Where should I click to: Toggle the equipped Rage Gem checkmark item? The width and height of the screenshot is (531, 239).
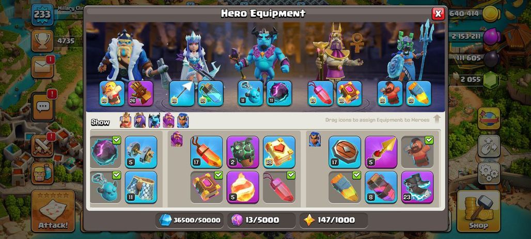(279, 187)
